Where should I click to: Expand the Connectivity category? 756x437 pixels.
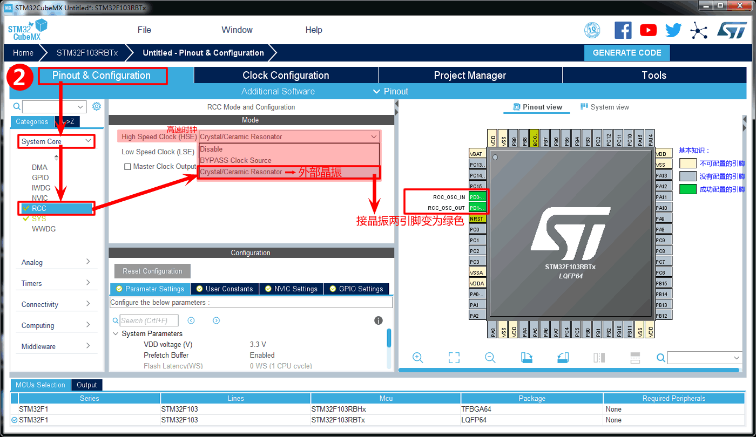coord(88,304)
